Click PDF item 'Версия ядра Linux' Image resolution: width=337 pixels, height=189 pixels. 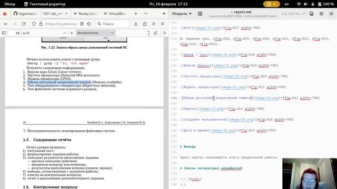point(54,72)
